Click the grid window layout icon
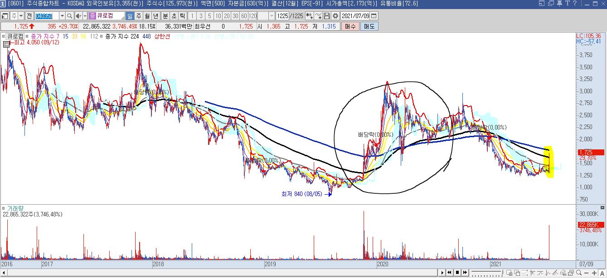This screenshot has height=278, width=607. tap(509, 273)
